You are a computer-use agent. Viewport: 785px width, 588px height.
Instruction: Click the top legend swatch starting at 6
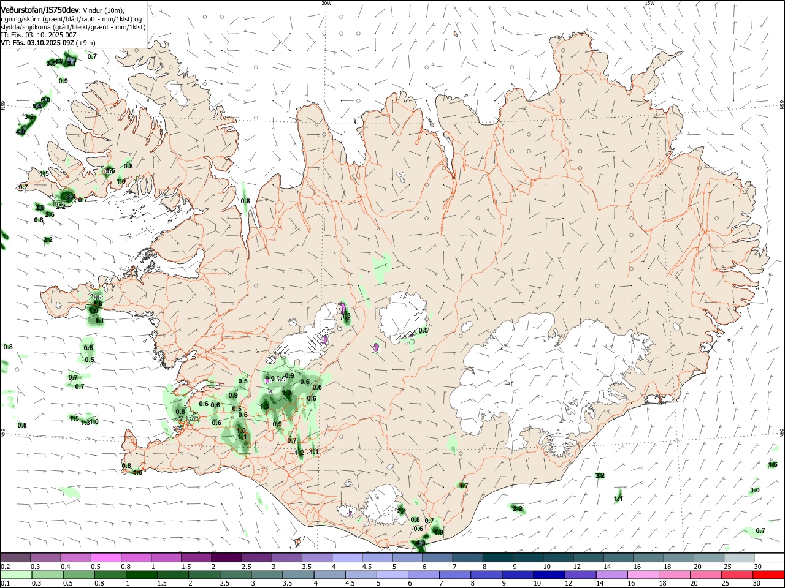coord(437,557)
